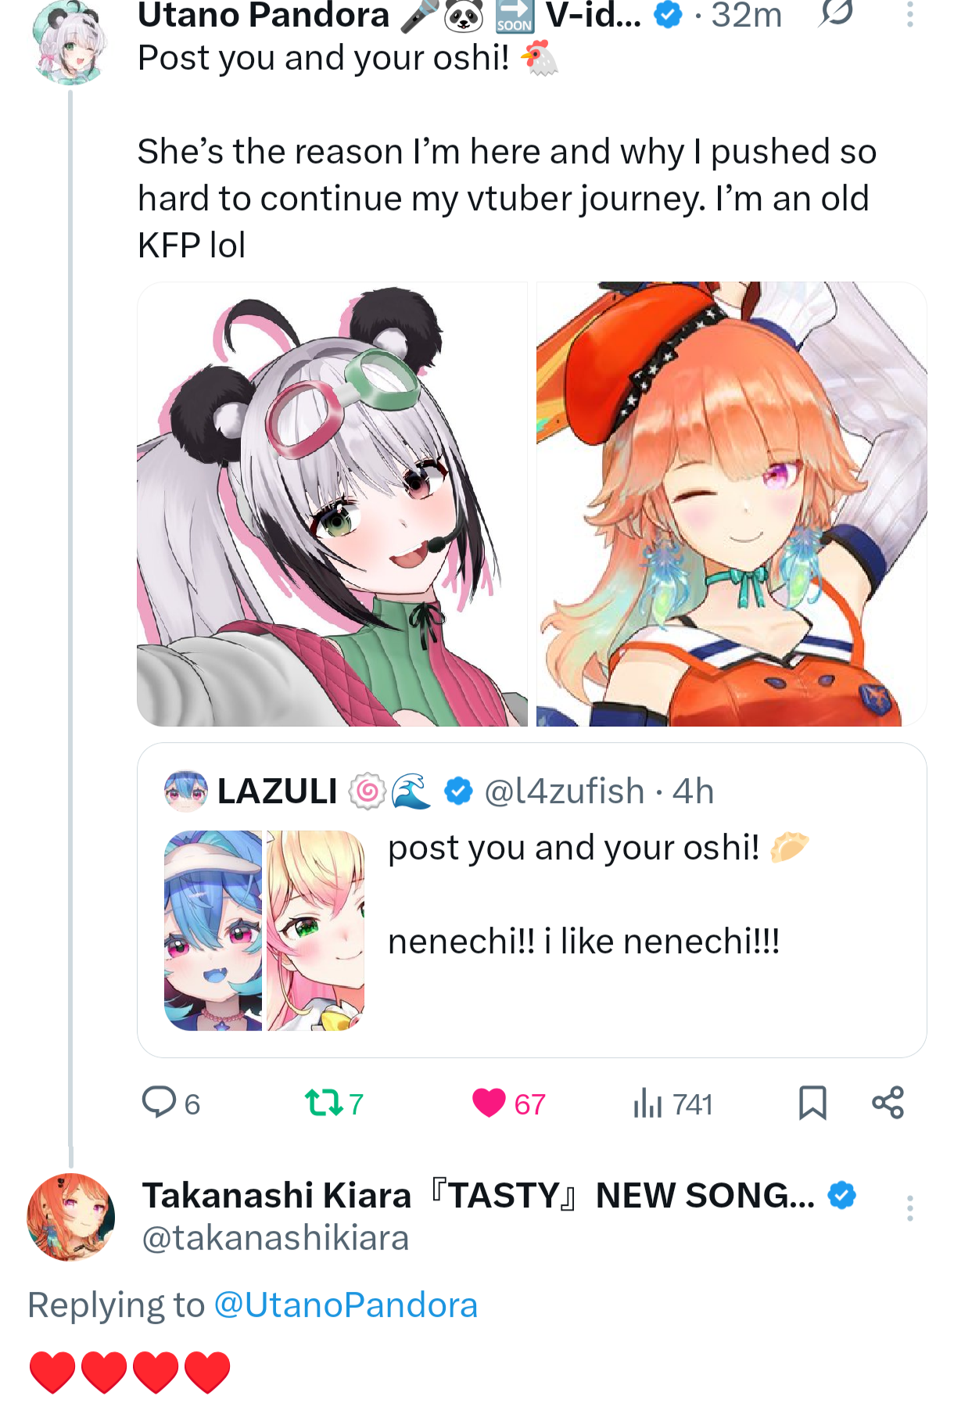
Task: Open Takanashi Kiara's profile avatar
Action: tap(71, 1216)
